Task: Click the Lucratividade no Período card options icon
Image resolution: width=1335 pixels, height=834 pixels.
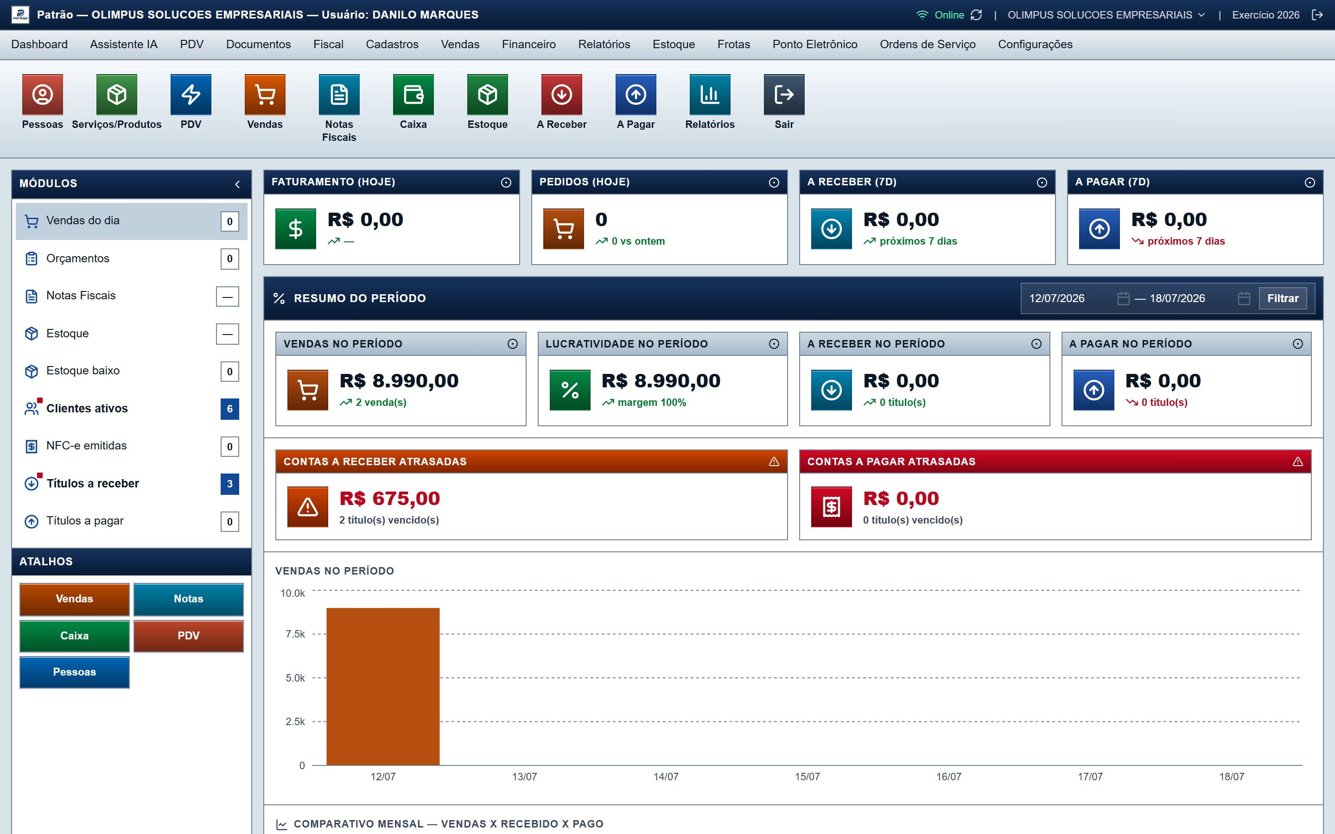Action: coord(774,344)
